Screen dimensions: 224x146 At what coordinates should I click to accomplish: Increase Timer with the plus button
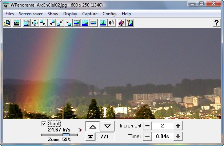pyautogui.click(x=178, y=137)
